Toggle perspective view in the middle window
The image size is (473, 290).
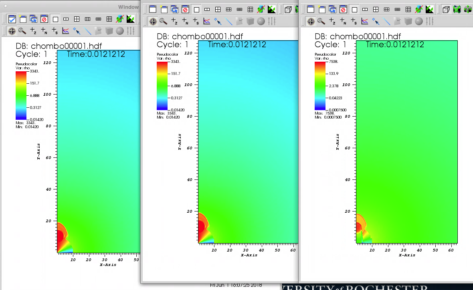[288, 10]
